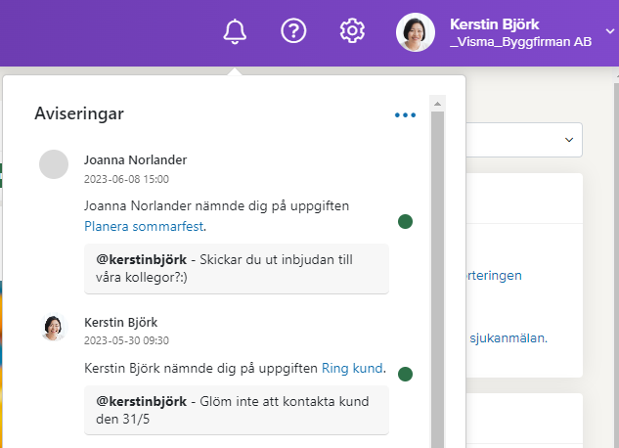Screen dimensions: 619x448
Task: Open the Planera sommarfest task link
Action: pyautogui.click(x=144, y=226)
